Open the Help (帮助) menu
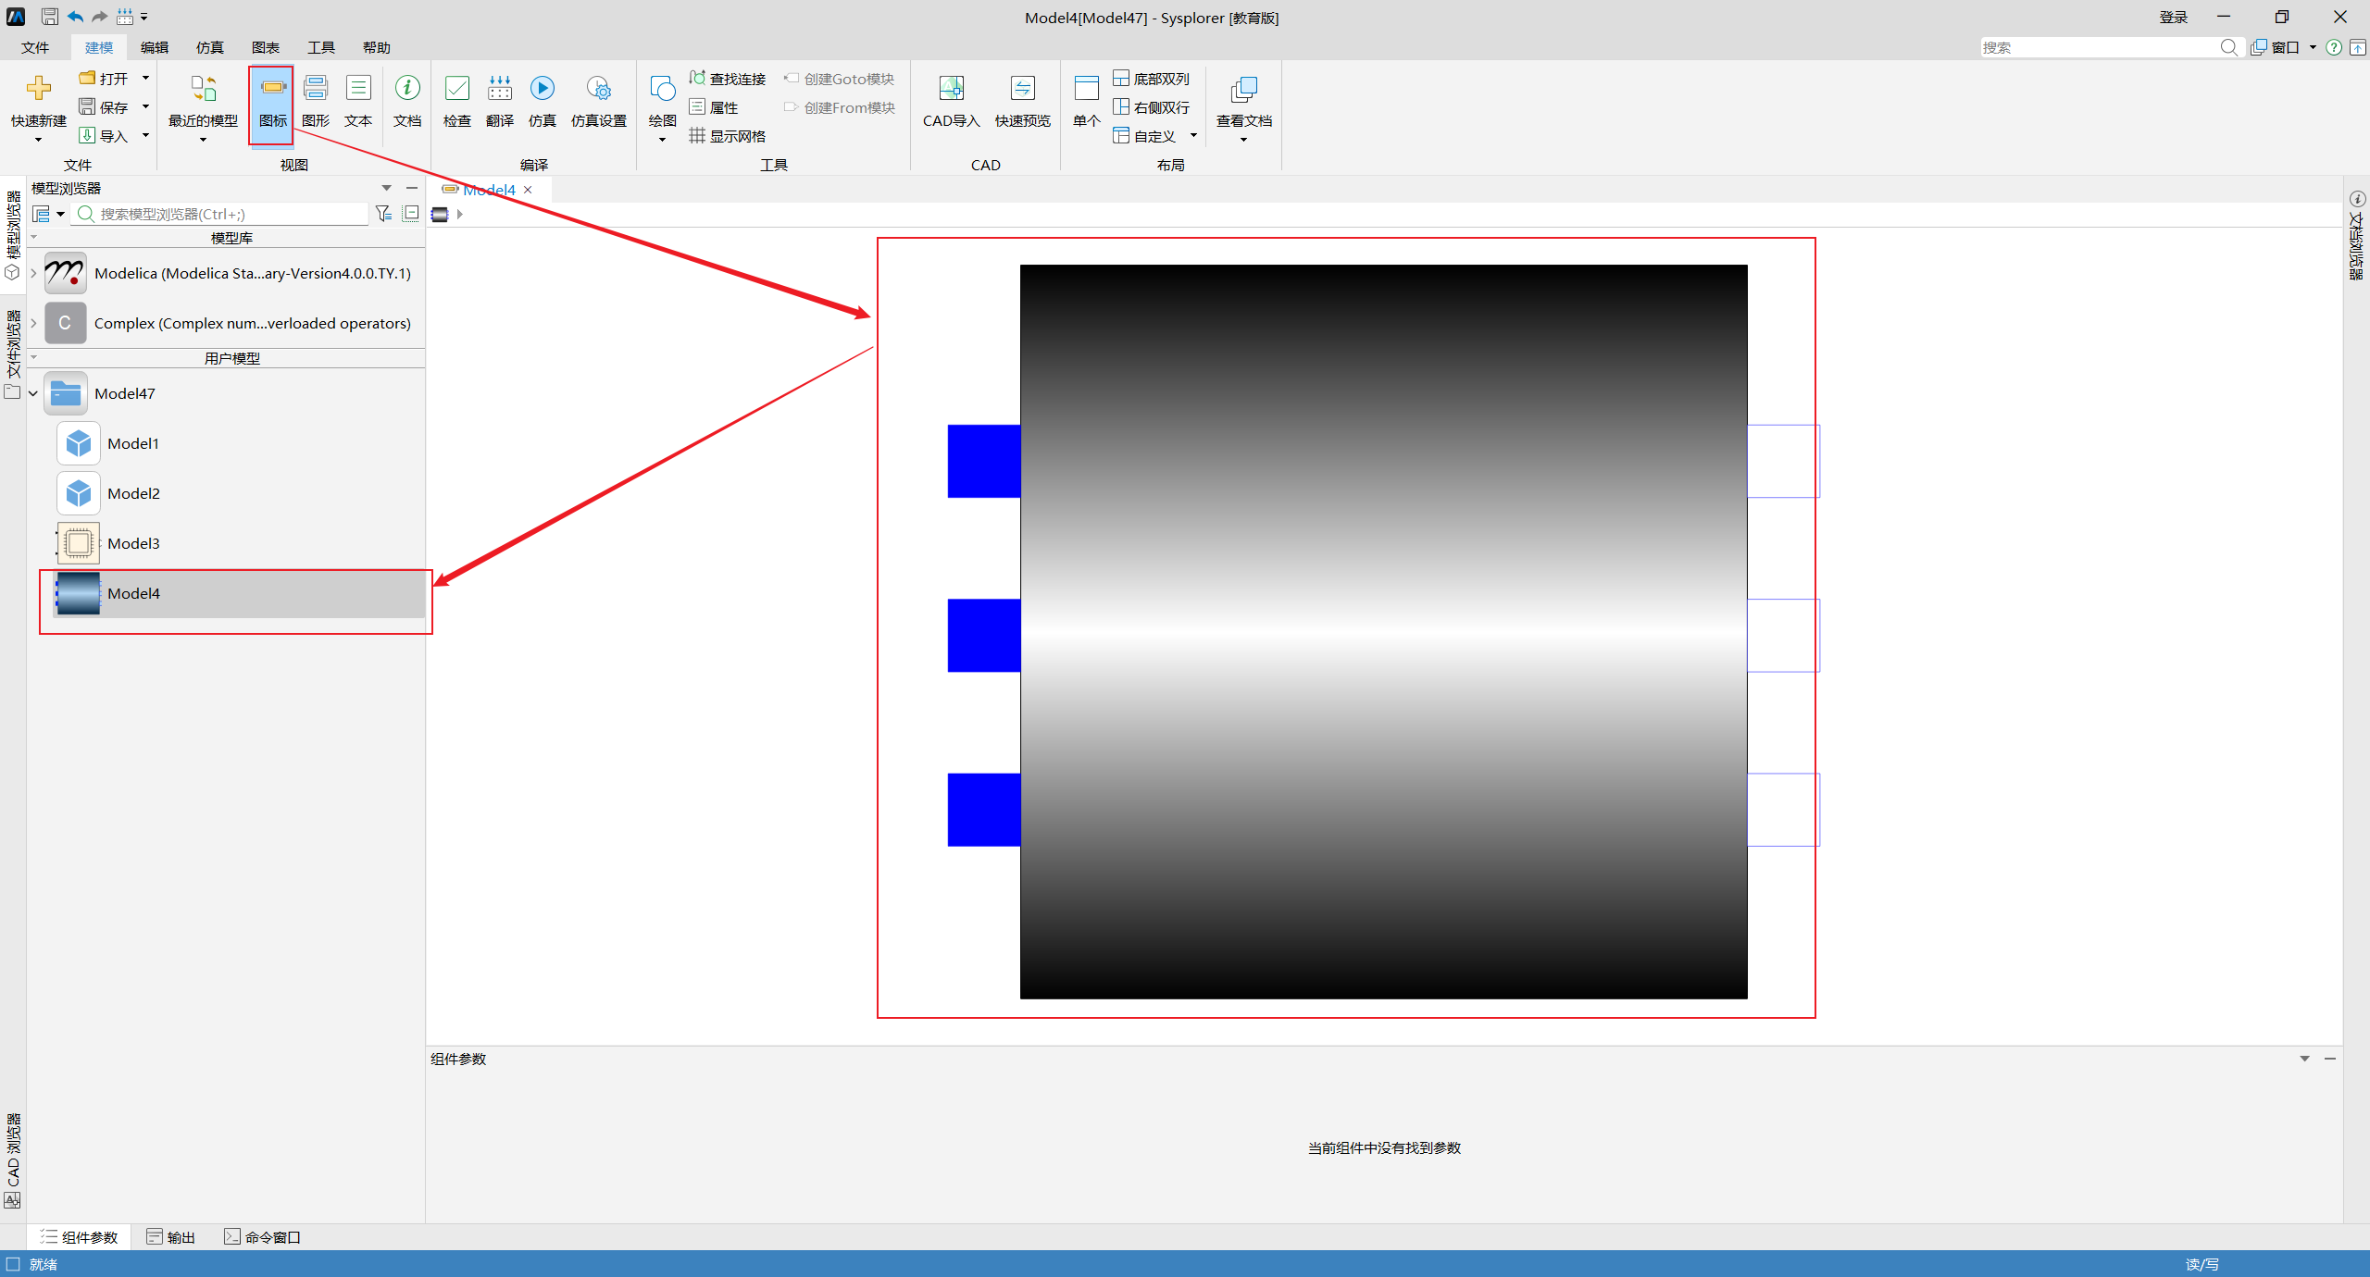Image resolution: width=2370 pixels, height=1277 pixels. click(377, 47)
